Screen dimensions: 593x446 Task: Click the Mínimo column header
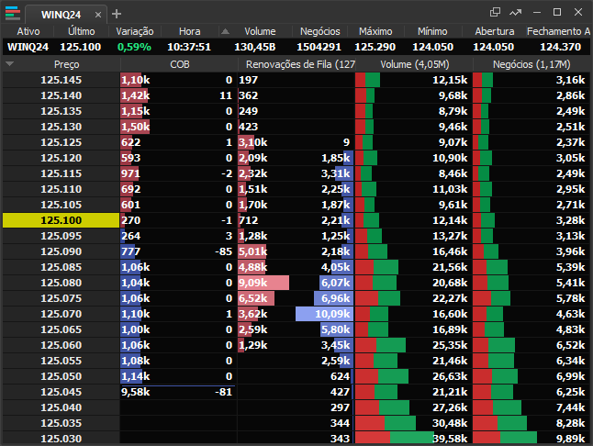pyautogui.click(x=432, y=31)
